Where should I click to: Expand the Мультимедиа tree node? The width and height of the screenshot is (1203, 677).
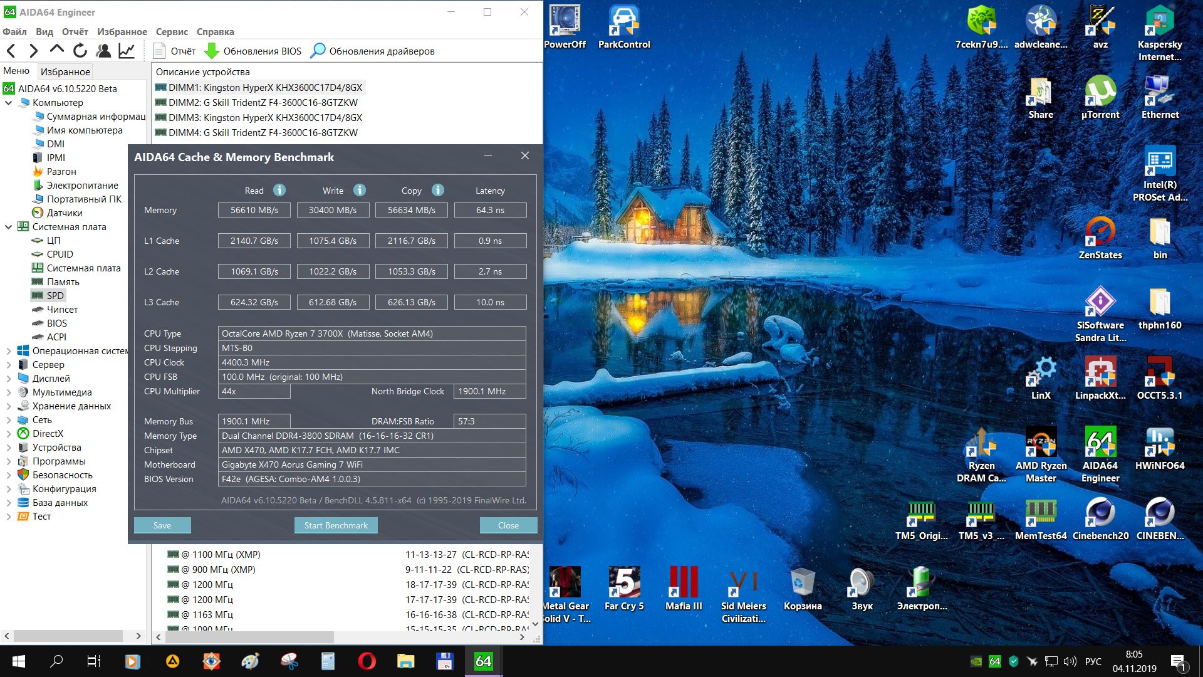point(9,392)
